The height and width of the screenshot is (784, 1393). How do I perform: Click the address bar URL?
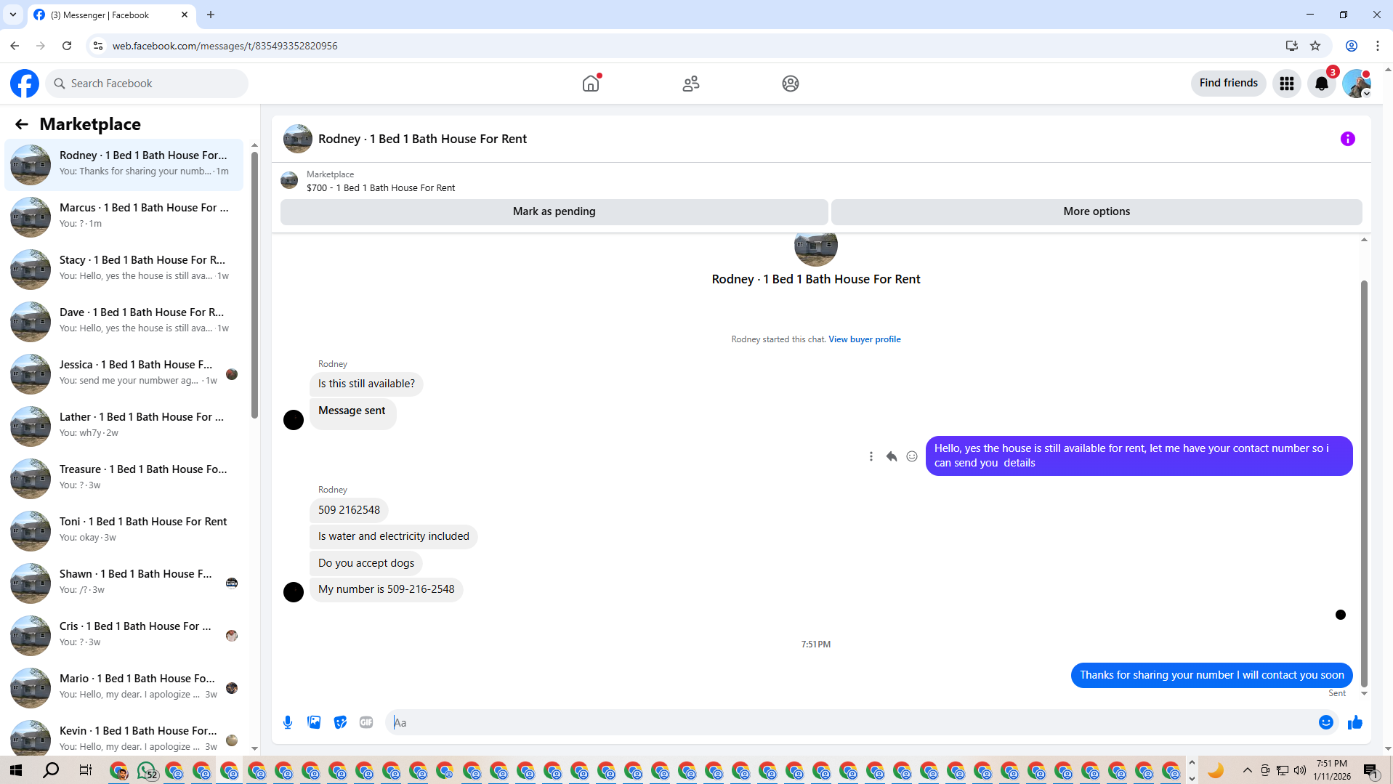pos(225,46)
